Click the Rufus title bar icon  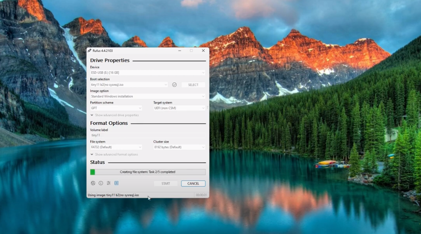tap(90, 51)
